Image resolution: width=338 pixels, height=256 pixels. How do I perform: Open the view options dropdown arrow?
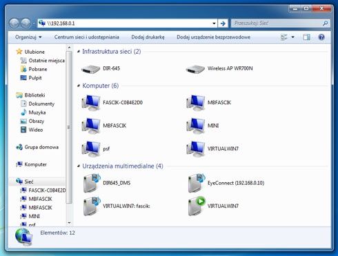pos(293,37)
